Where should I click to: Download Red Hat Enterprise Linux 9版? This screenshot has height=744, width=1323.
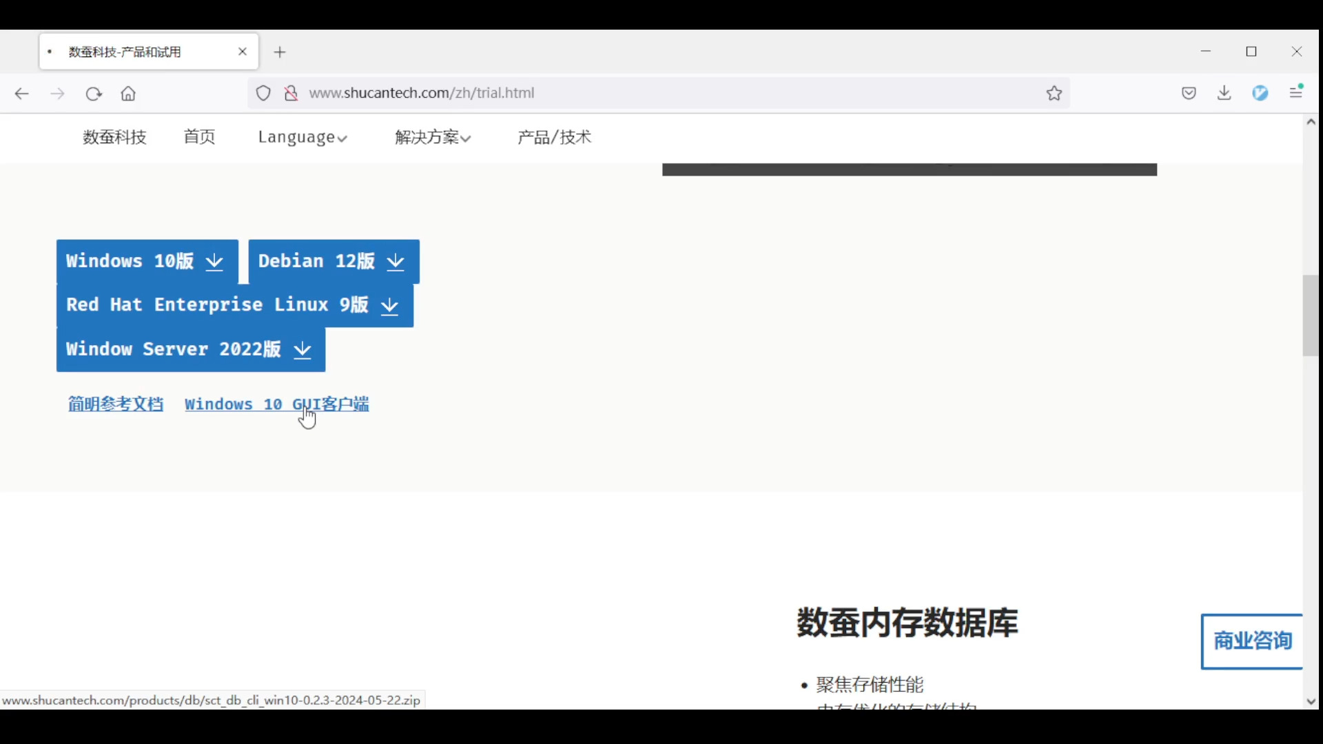coord(234,305)
